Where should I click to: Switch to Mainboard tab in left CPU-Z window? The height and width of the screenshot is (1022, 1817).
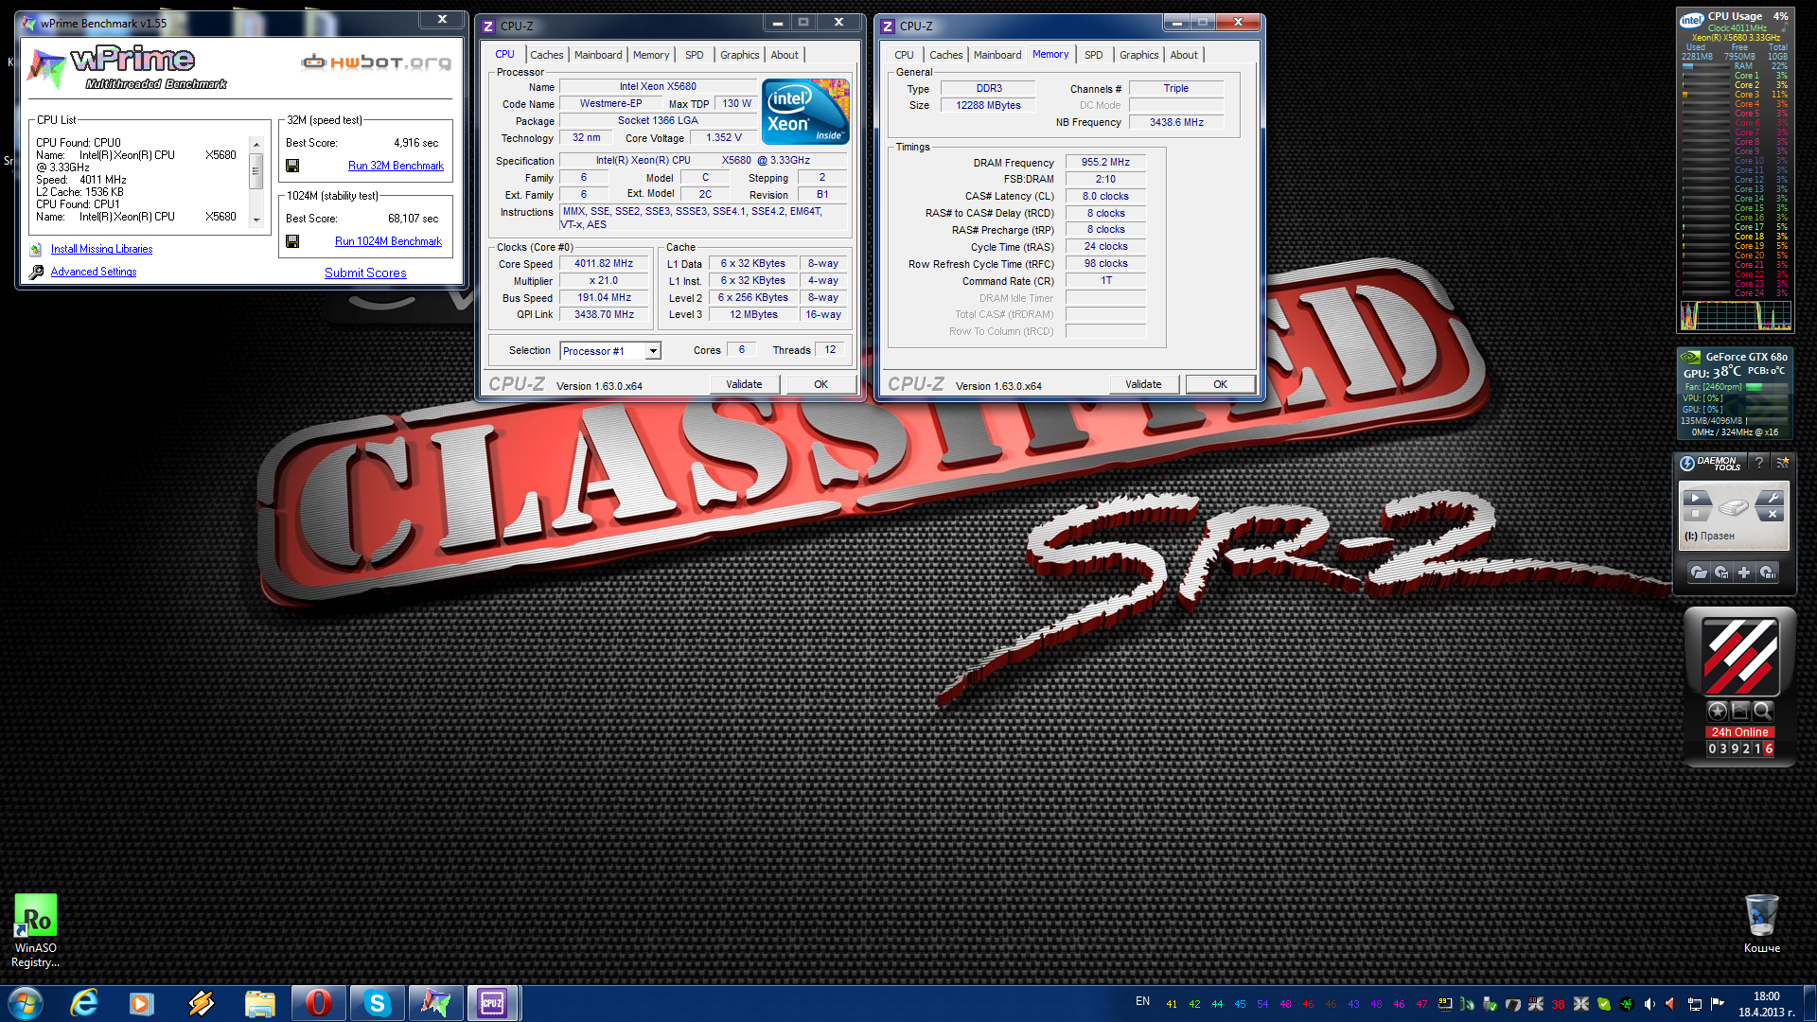coord(598,55)
